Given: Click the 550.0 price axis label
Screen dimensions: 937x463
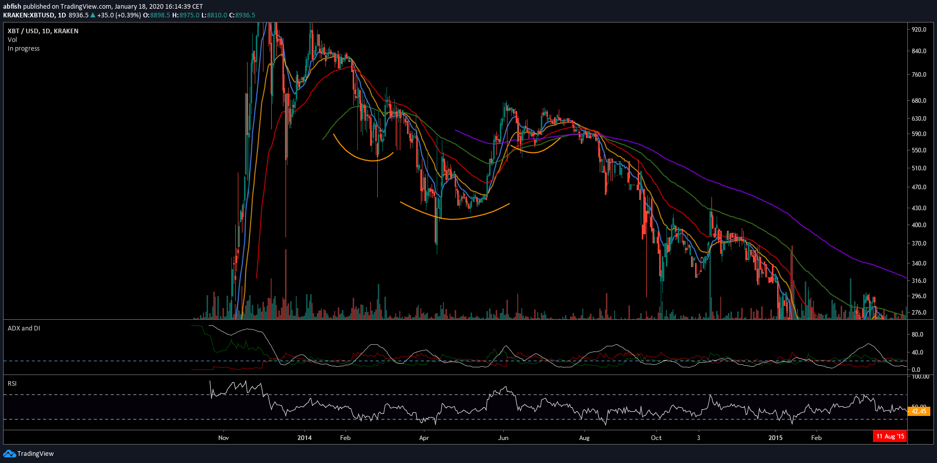Looking at the screenshot, I should pyautogui.click(x=919, y=150).
